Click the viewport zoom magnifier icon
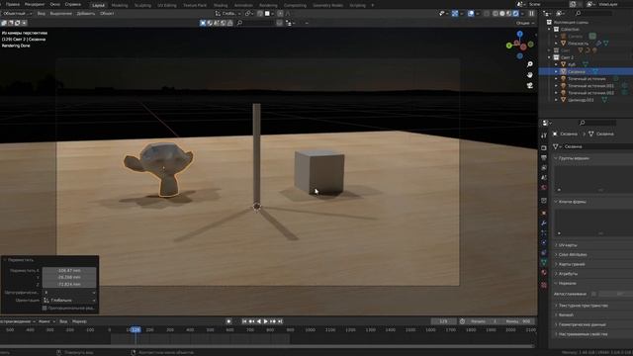The height and width of the screenshot is (356, 633). tap(530, 64)
